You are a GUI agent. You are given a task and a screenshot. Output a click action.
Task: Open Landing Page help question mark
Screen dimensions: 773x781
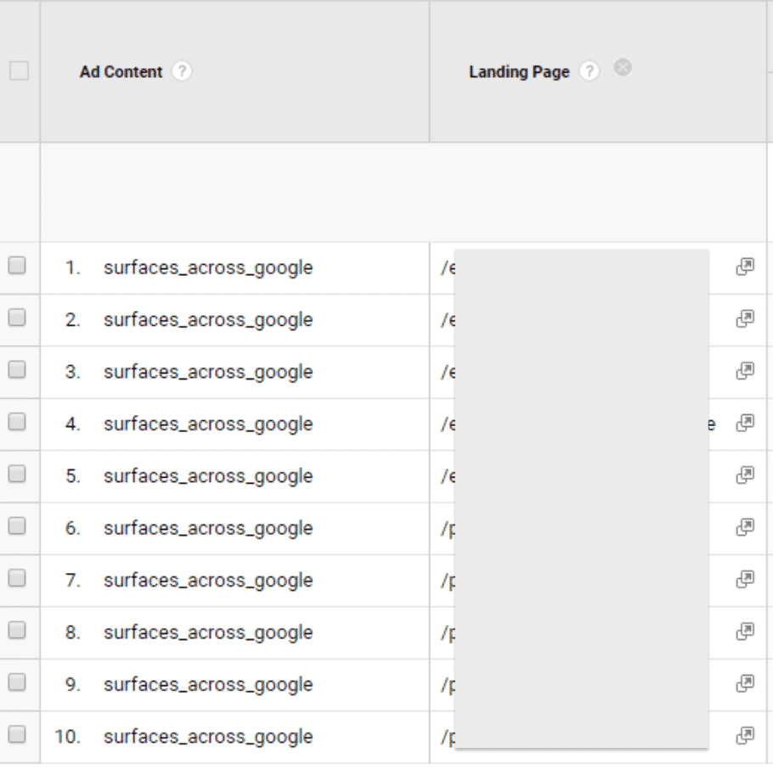590,71
